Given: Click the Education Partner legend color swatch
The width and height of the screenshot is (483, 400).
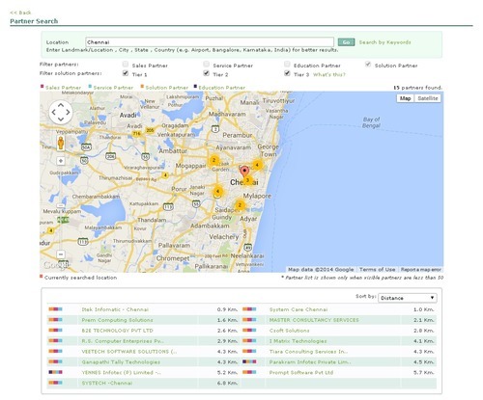Looking at the screenshot, I should click(195, 87).
